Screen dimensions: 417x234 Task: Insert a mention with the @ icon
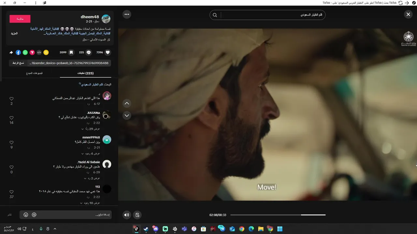click(34, 215)
